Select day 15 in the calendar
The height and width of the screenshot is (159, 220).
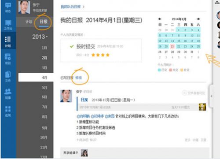click(179, 41)
